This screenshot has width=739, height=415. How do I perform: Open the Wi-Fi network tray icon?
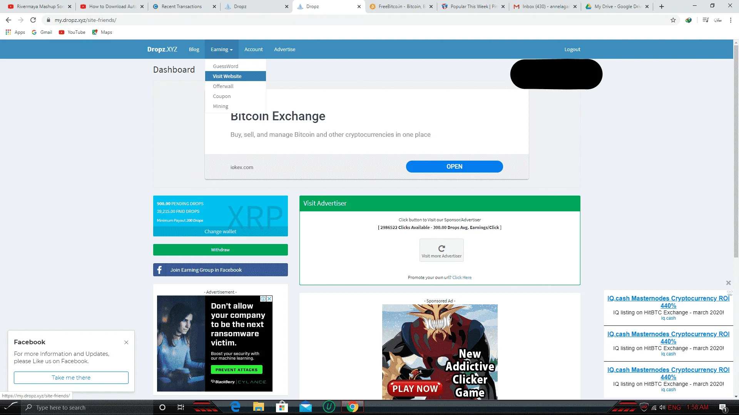(x=654, y=407)
